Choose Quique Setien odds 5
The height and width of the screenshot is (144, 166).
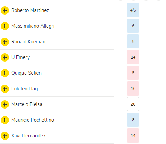pos(133,73)
